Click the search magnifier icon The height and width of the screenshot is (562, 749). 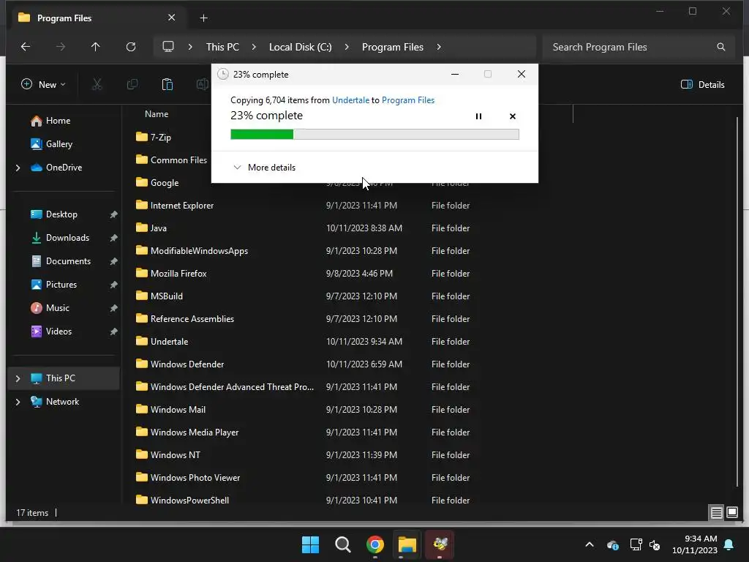(x=720, y=47)
